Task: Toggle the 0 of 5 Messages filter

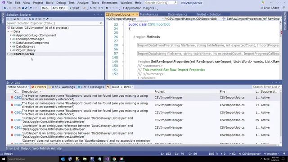Action: click(x=91, y=87)
